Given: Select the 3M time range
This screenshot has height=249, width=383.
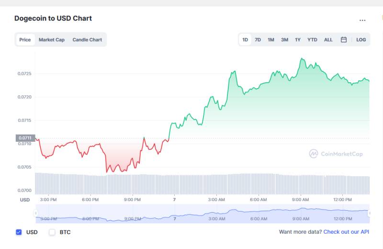Looking at the screenshot, I should (x=284, y=40).
